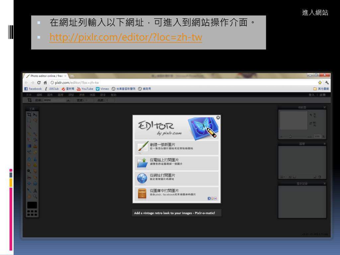Open the 文件 menu
The image size is (340, 255).
click(x=29, y=95)
